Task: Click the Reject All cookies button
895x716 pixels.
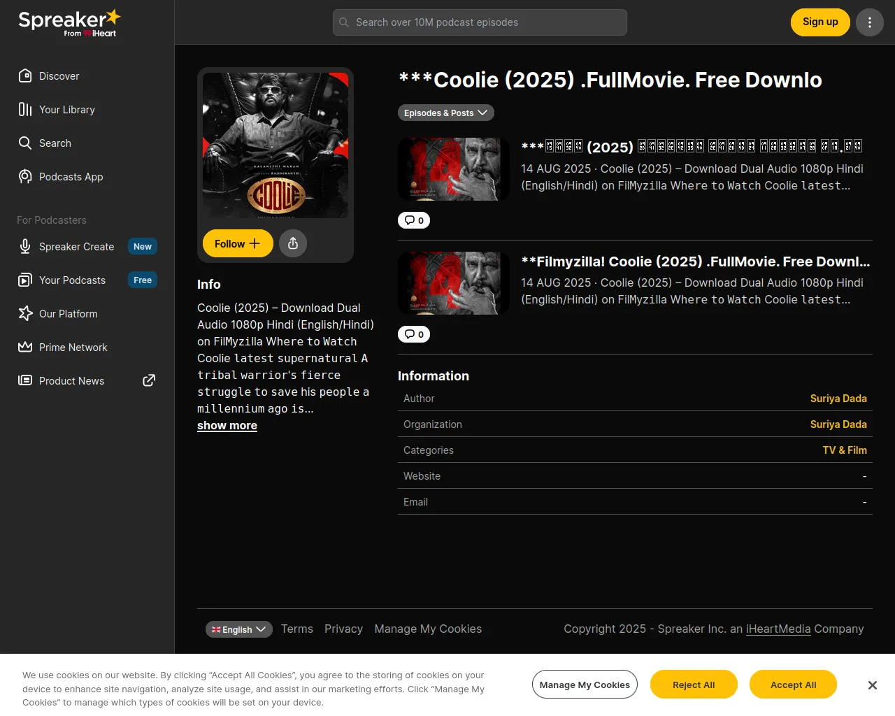Action: coord(694,685)
